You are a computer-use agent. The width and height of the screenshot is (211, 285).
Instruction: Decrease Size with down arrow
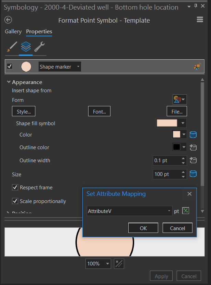pyautogui.click(x=183, y=177)
